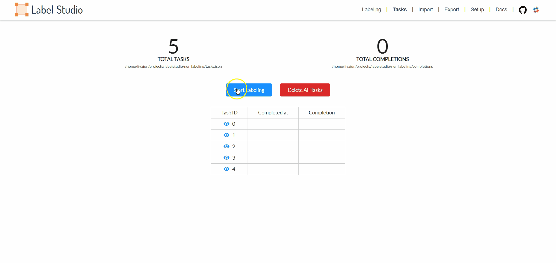Click the Label Studio title text
556x263 pixels.
coord(57,10)
